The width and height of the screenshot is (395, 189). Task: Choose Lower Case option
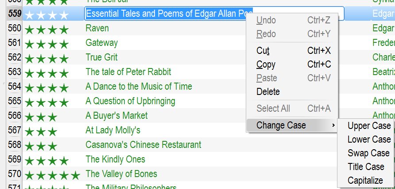click(369, 140)
